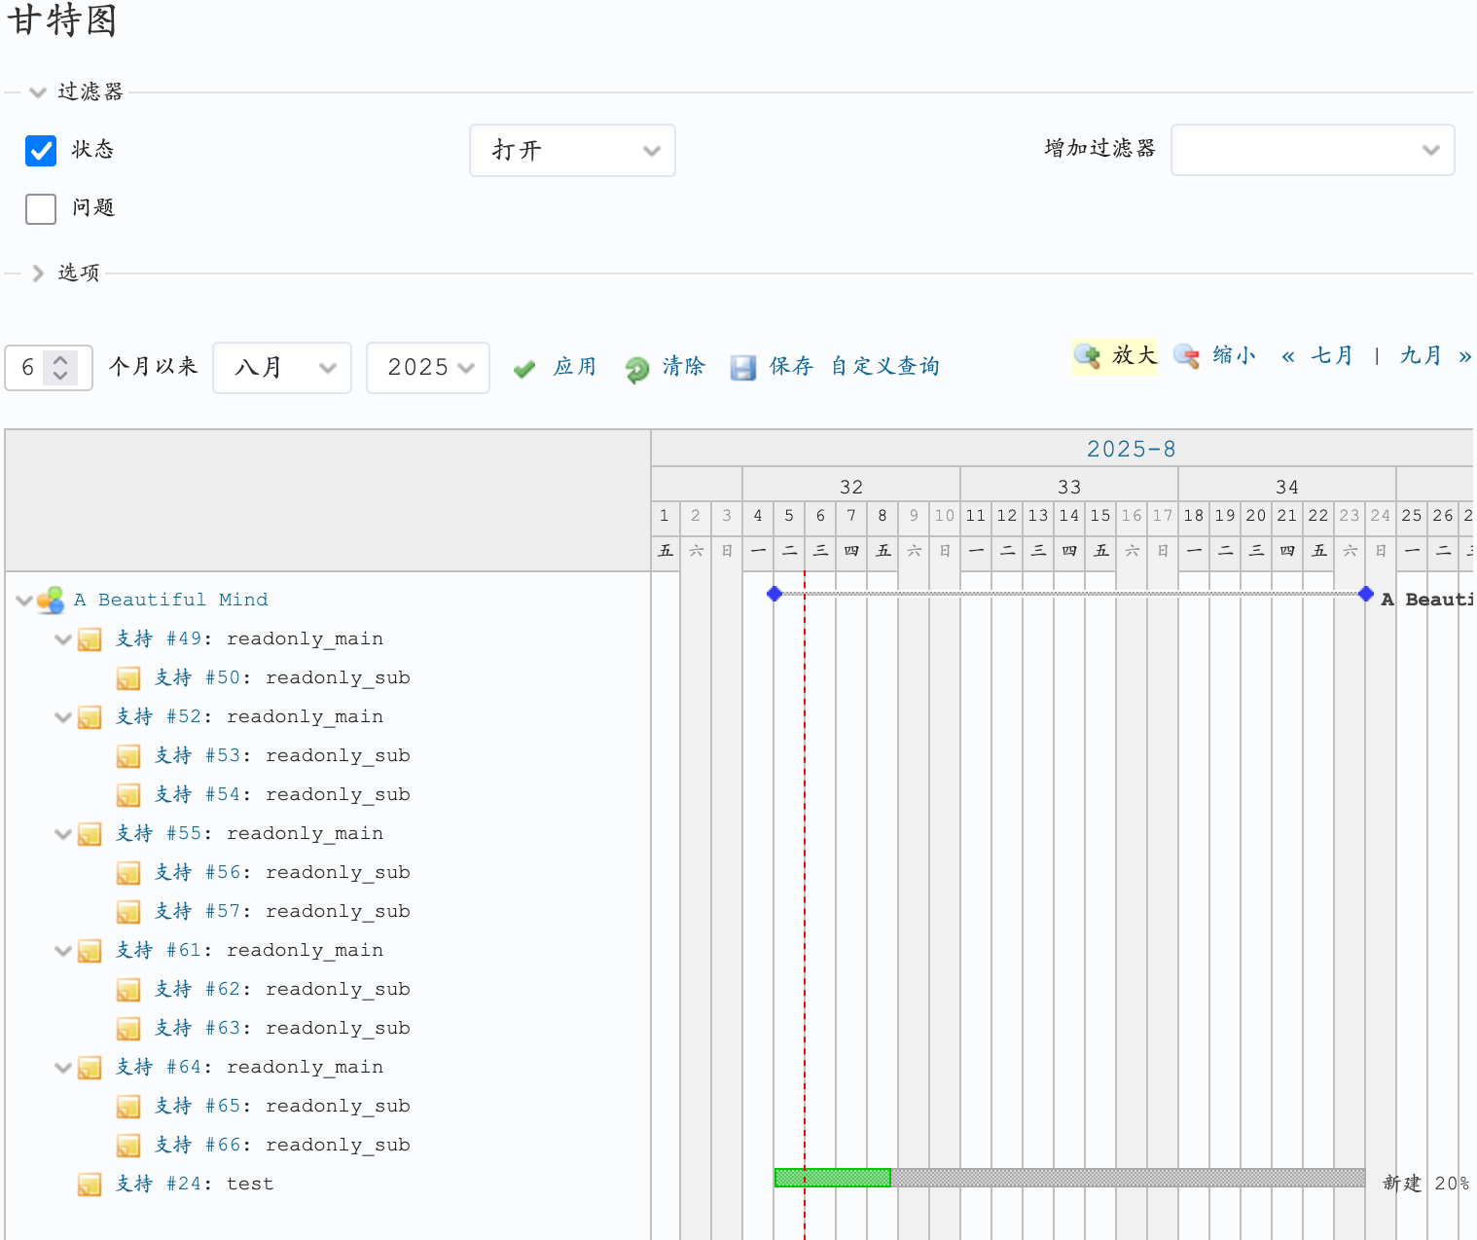Collapse issue #52 readonly_main subtasks
Screen dimensions: 1477x1240
(x=63, y=717)
